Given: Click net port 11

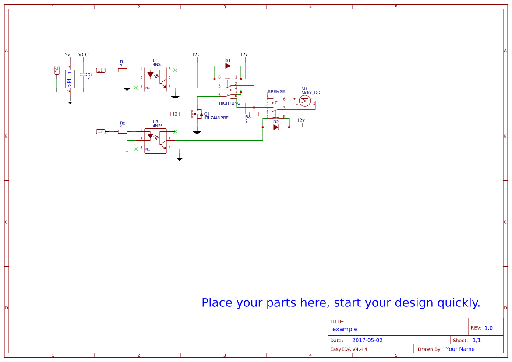Looking at the screenshot, I should (x=101, y=70).
